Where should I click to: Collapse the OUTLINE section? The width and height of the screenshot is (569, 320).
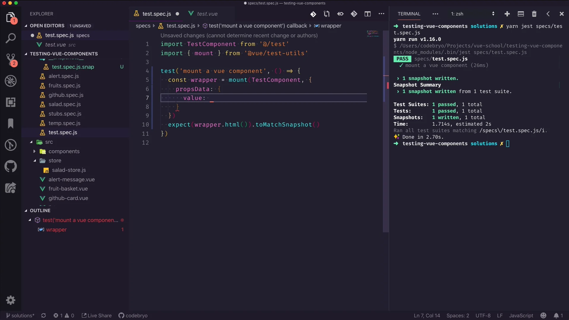[x=40, y=210]
